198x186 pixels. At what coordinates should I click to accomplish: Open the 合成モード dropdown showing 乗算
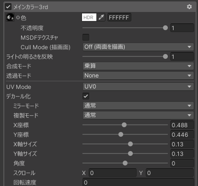click(138, 66)
